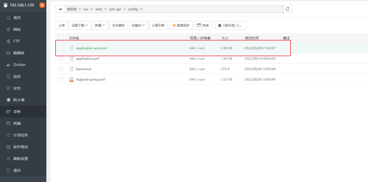Click the server address 192.168.1.120

[22, 5]
